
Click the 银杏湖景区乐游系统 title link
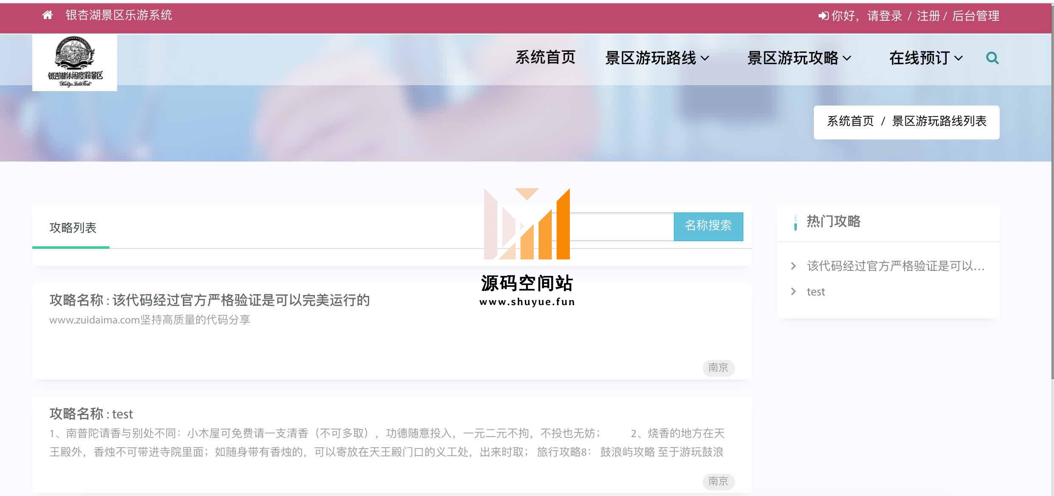tap(119, 15)
